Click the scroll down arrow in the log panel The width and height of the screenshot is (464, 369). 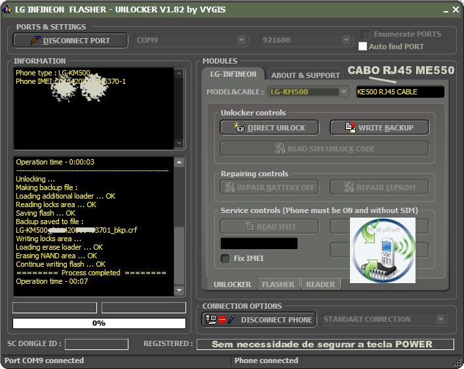179,290
